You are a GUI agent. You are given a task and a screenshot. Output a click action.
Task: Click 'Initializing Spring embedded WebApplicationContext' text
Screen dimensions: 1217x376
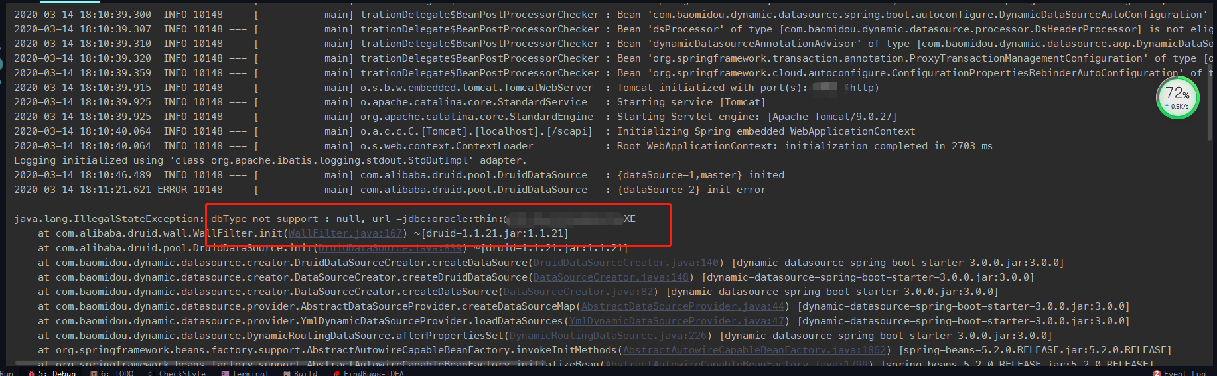click(766, 131)
